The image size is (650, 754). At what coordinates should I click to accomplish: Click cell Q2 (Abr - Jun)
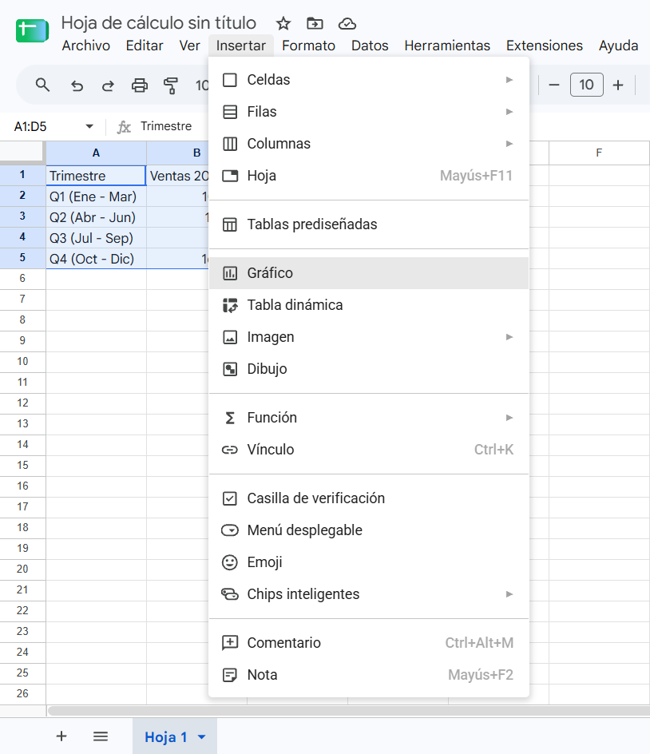pyautogui.click(x=96, y=217)
